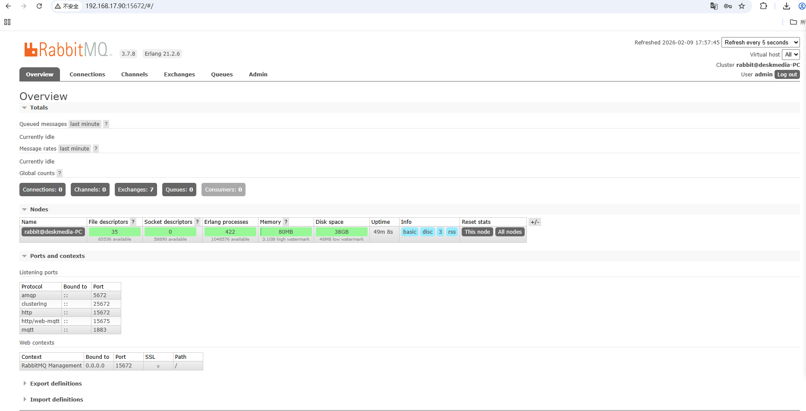Open the browser profile avatar icon
This screenshot has width=806, height=411.
[x=802, y=6]
